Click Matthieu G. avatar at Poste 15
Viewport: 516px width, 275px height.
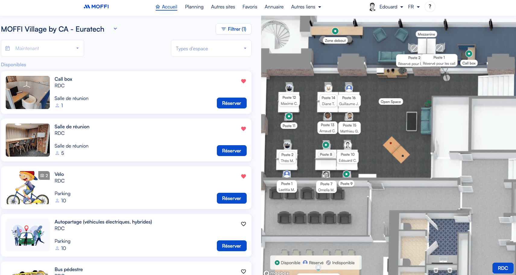tap(350, 116)
